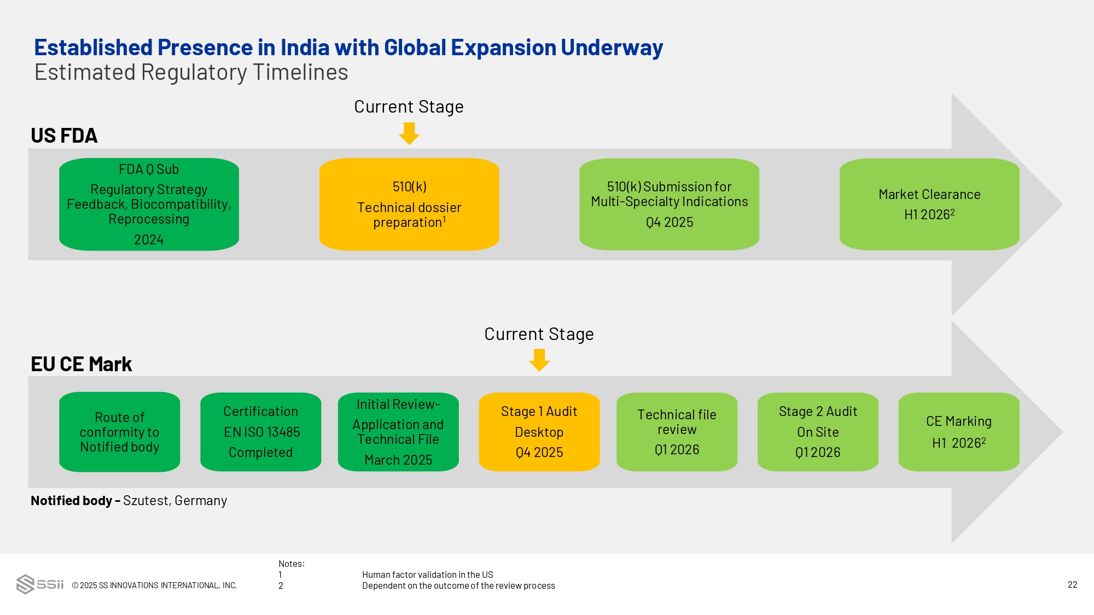
Task: Select the CE Marking H1 2026 box
Action: [x=959, y=432]
